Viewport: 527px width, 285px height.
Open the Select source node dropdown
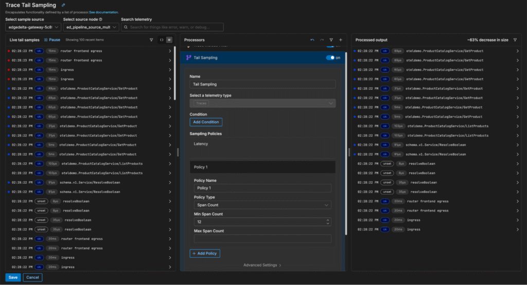90,27
